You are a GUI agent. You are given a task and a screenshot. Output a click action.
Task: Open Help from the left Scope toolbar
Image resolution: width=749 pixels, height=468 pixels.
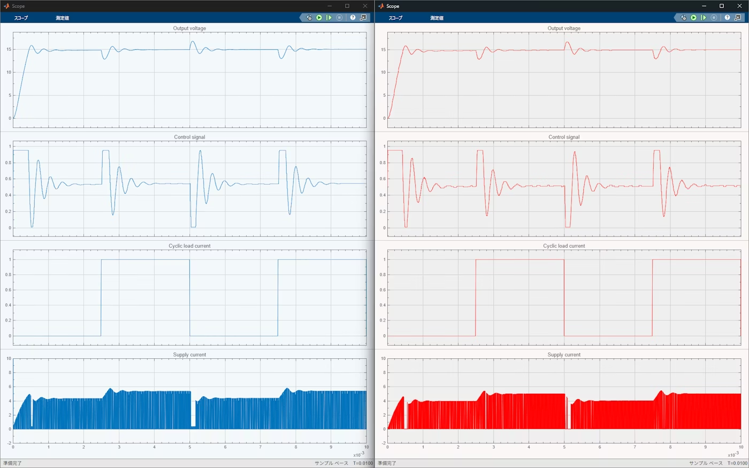click(353, 18)
